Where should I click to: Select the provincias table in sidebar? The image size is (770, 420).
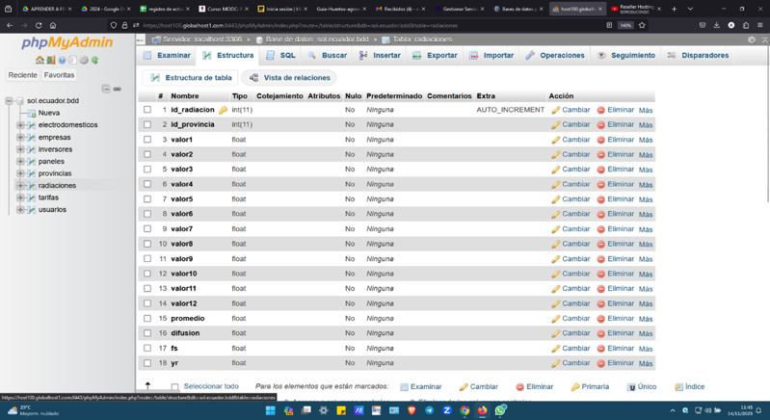[x=55, y=173]
